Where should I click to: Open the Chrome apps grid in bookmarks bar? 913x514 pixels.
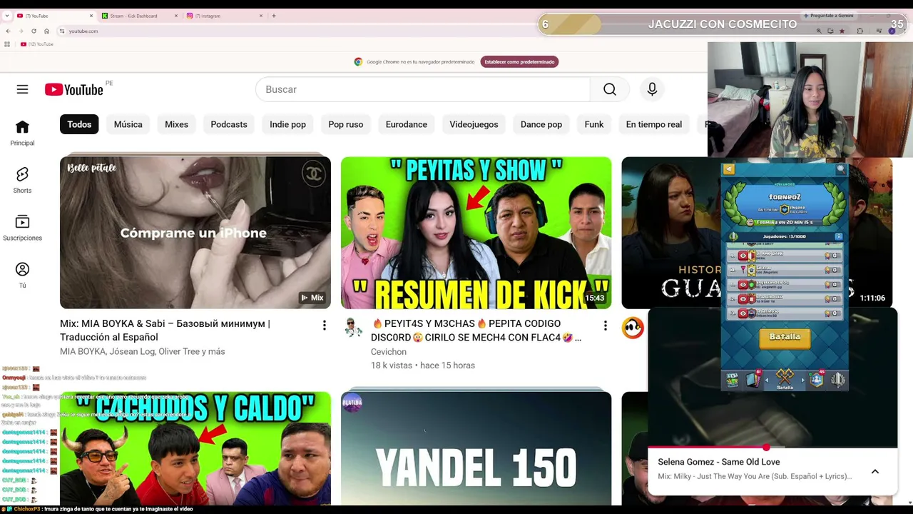7,44
